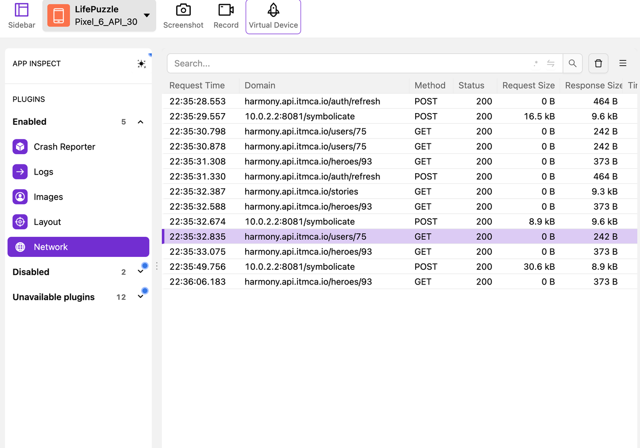Image resolution: width=640 pixels, height=448 pixels.
Task: Select the 22:35:31.330 auth/refresh request
Action: pyautogui.click(x=400, y=176)
